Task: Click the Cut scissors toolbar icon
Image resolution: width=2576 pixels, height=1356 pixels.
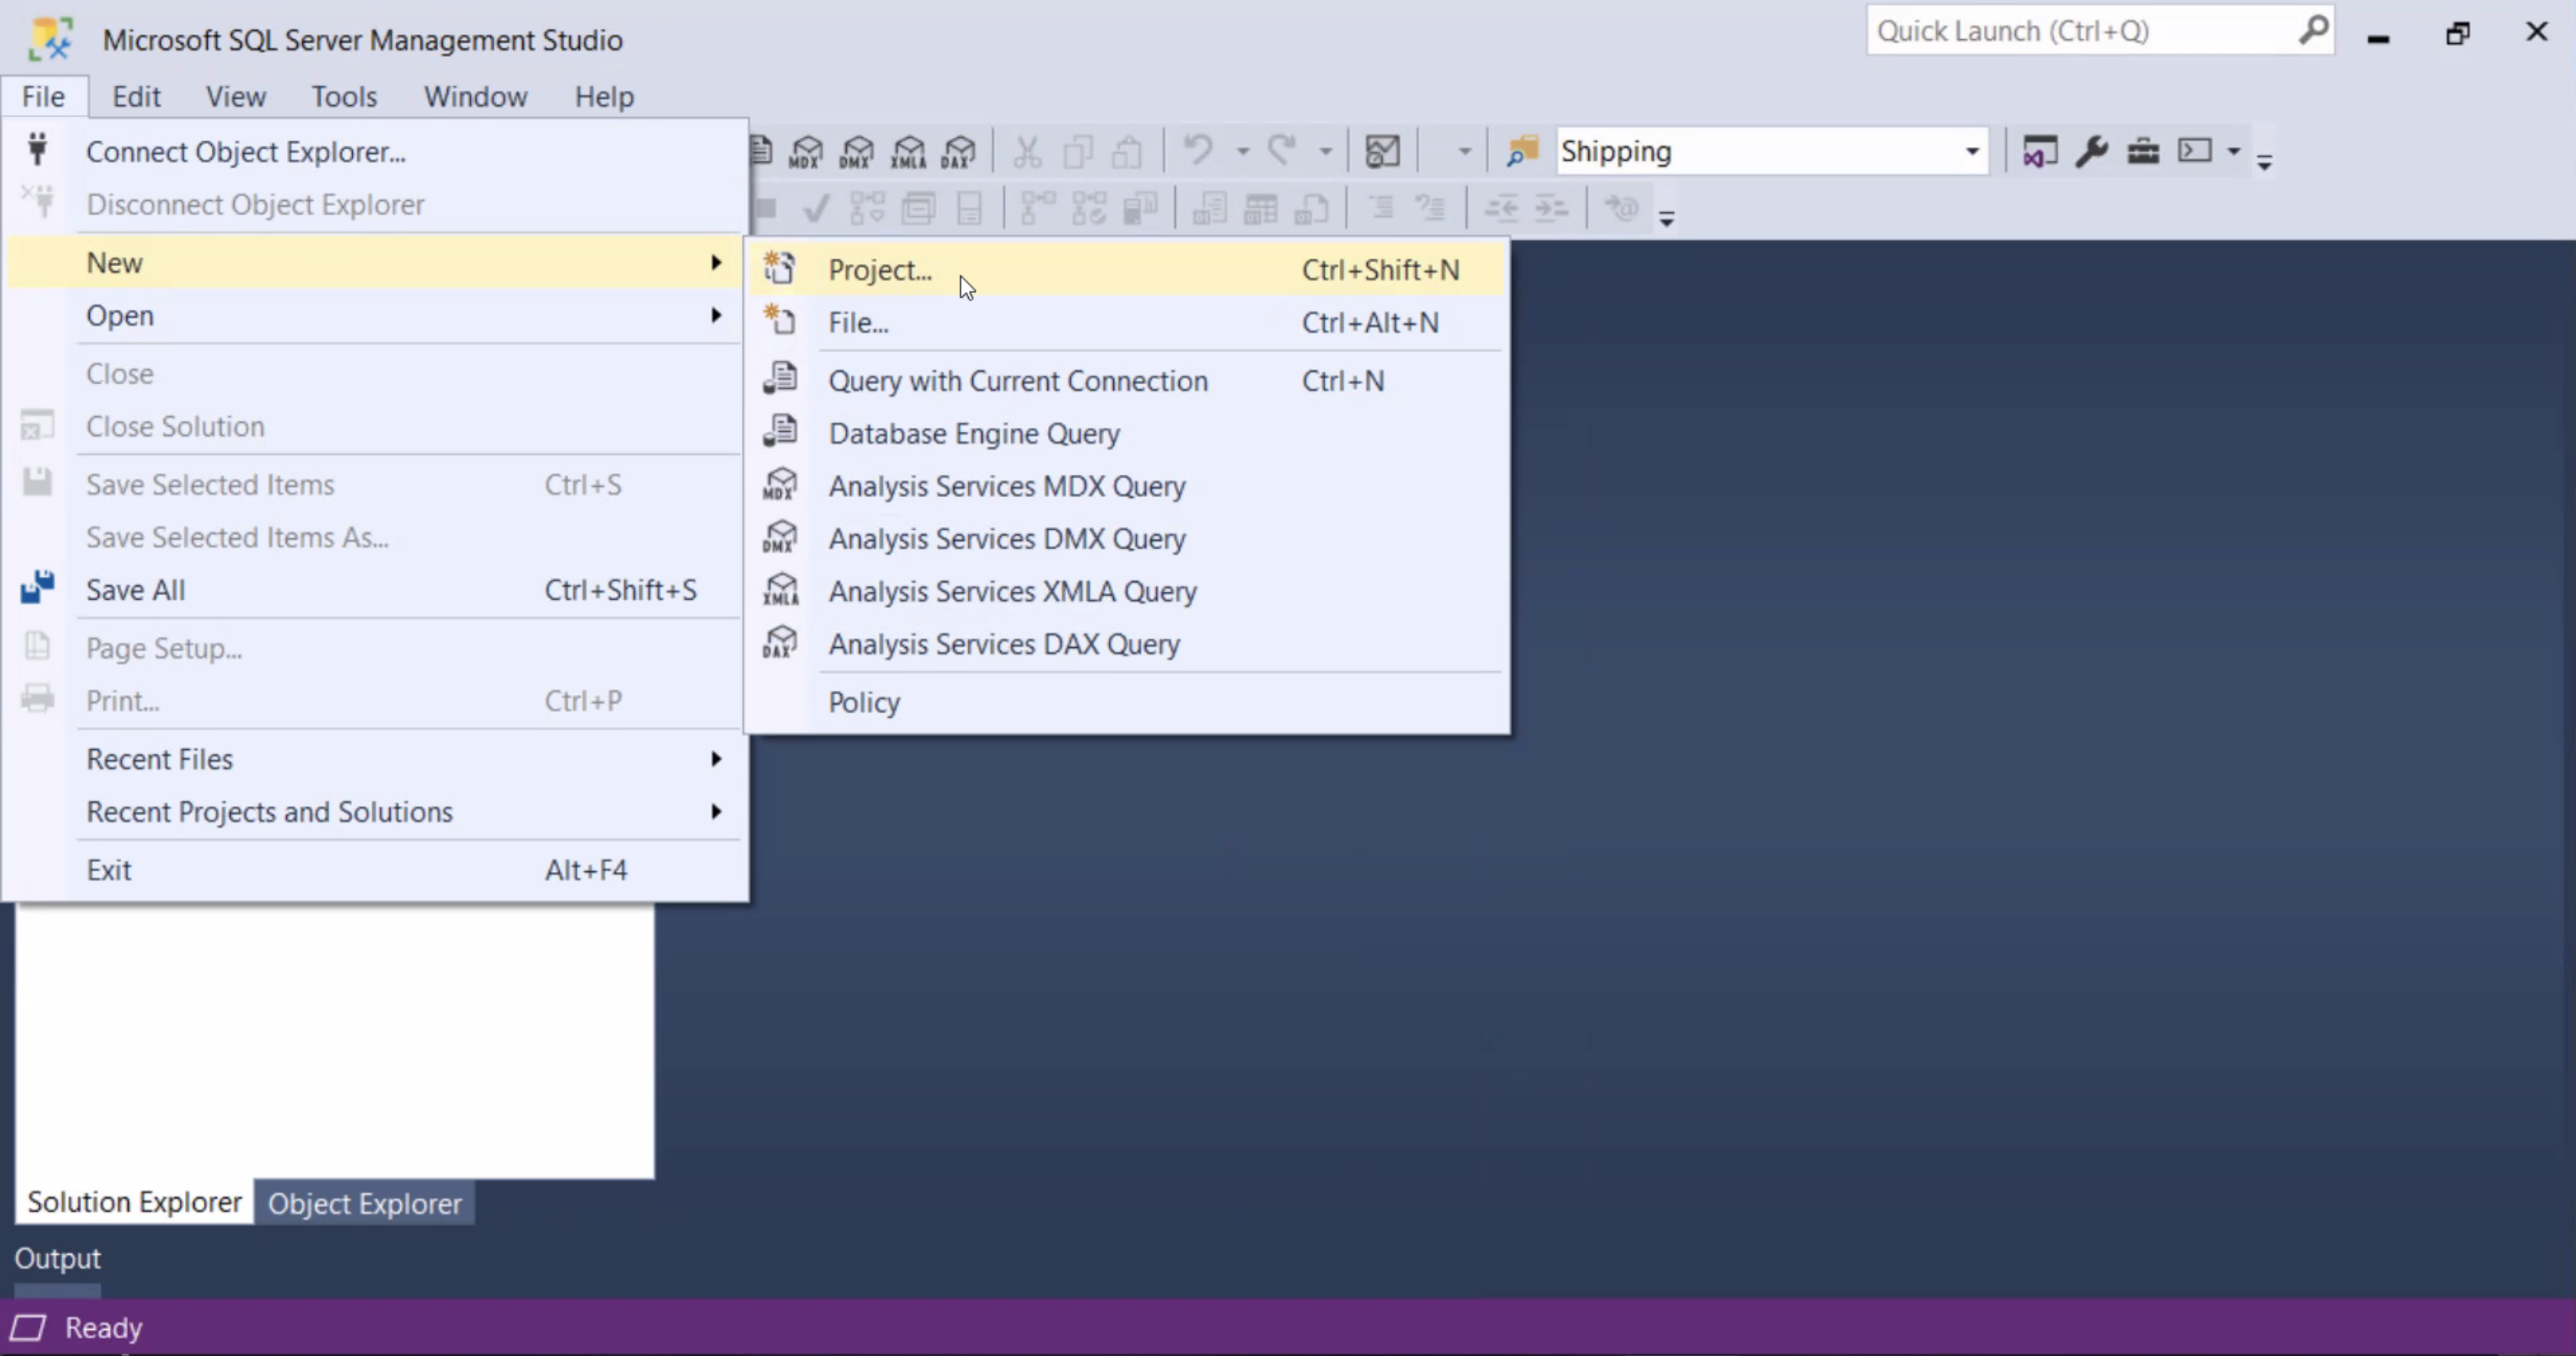Action: 1027,152
